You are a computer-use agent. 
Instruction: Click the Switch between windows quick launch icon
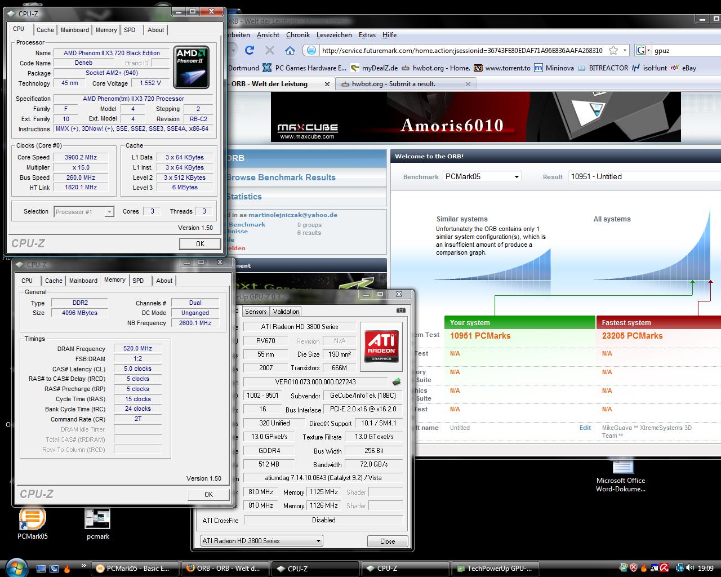[x=54, y=569]
